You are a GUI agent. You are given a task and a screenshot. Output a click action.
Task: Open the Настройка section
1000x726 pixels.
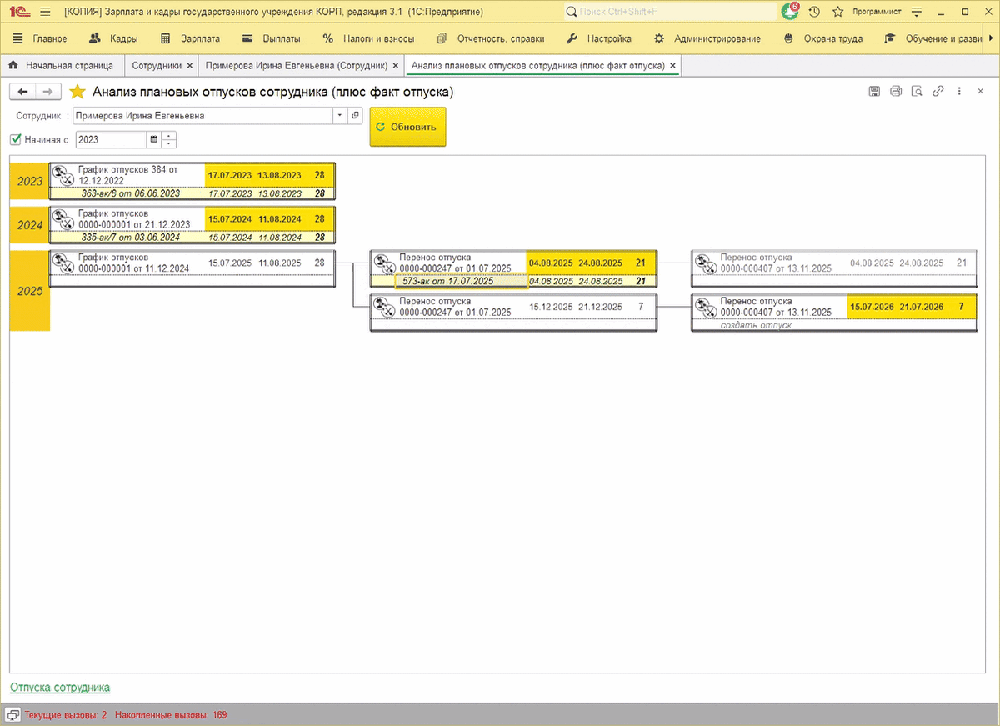599,38
